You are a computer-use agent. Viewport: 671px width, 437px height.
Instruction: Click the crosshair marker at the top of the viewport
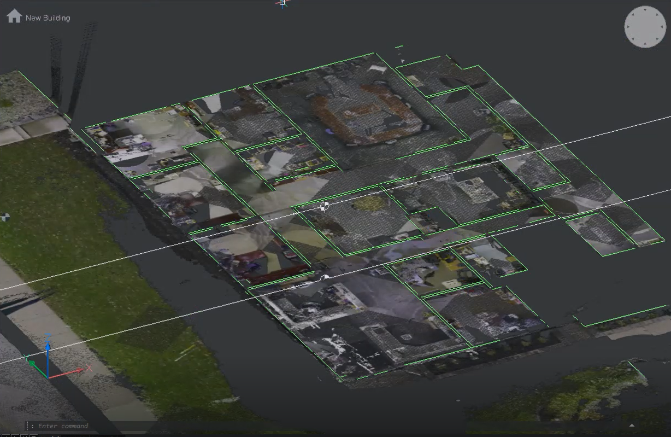pos(282,3)
